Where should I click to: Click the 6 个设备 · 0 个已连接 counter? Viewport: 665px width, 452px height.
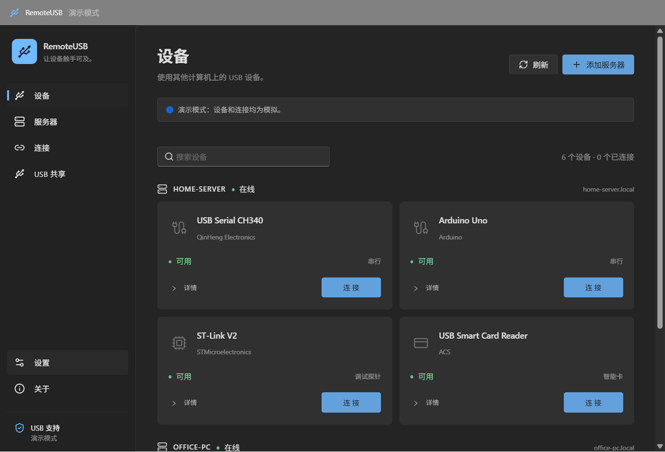click(598, 157)
